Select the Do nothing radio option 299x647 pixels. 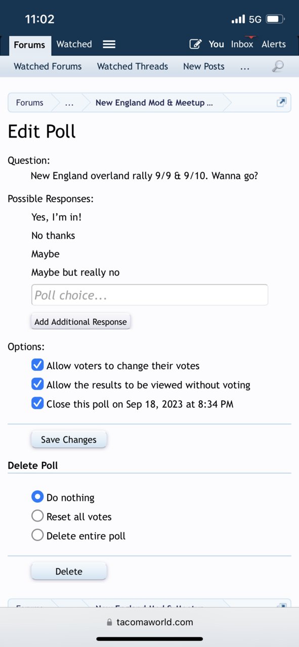(x=37, y=497)
